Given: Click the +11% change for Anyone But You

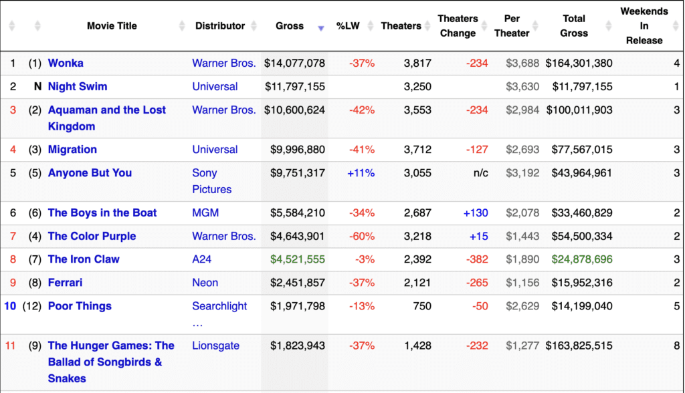Looking at the screenshot, I should 361,173.
